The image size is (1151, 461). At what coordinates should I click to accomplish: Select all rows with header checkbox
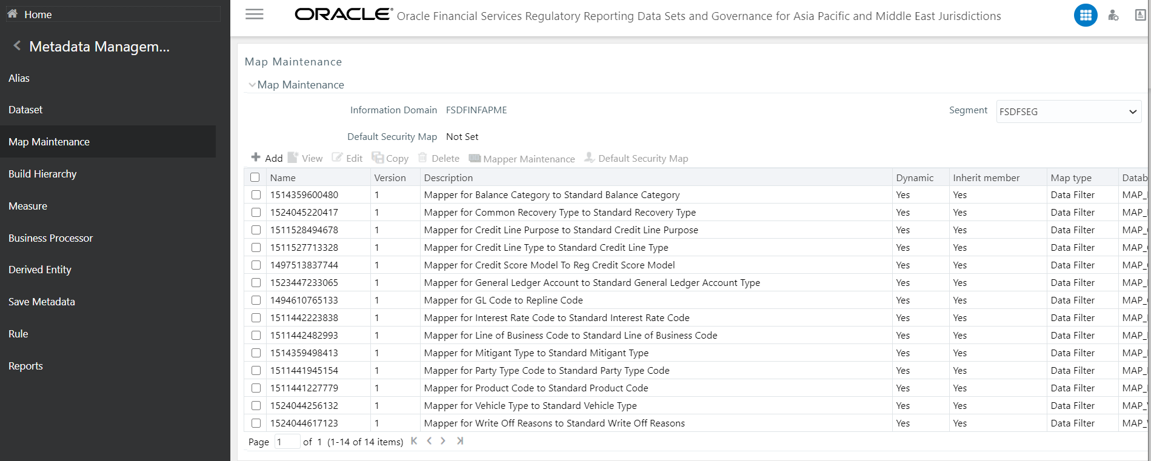255,177
